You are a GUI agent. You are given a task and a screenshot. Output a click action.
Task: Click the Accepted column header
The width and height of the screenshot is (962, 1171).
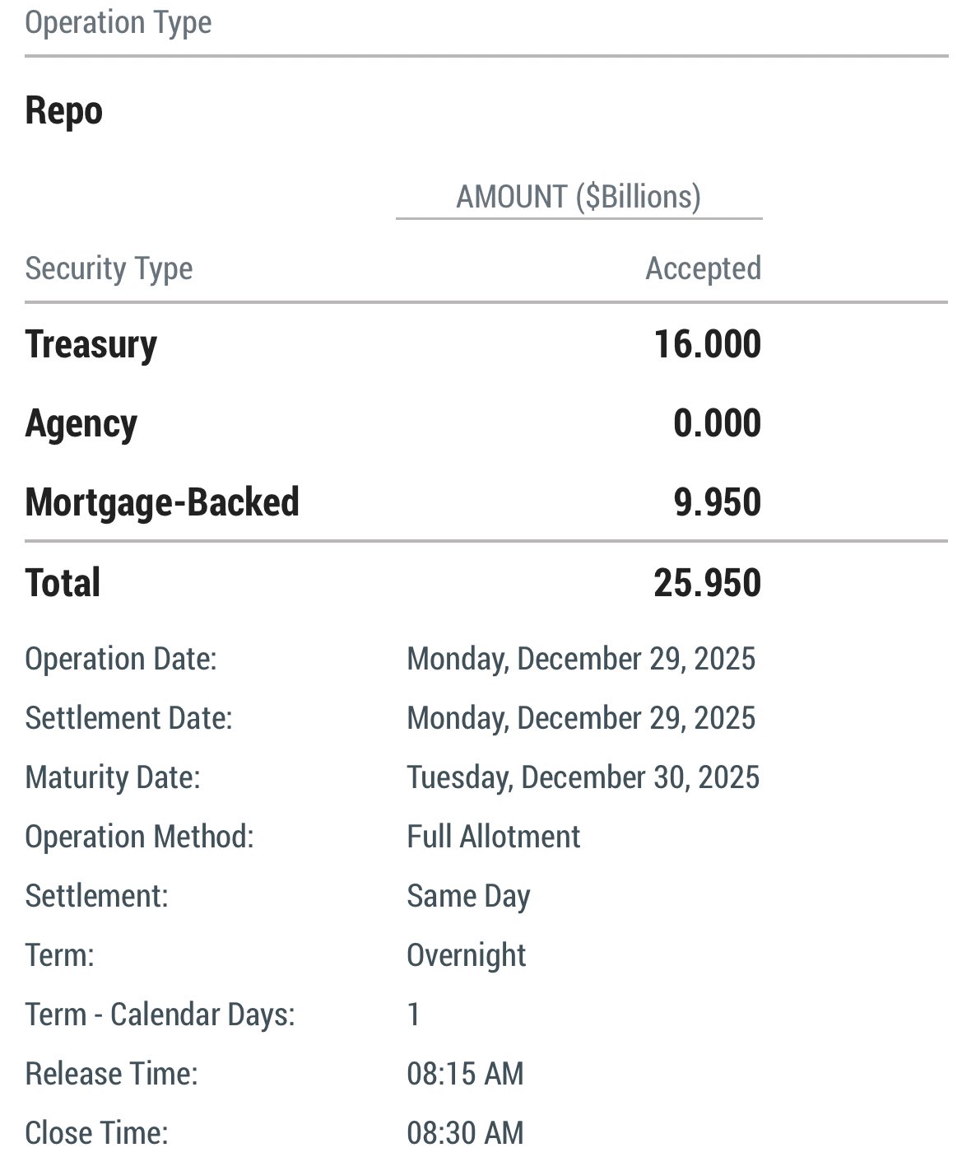tap(703, 268)
